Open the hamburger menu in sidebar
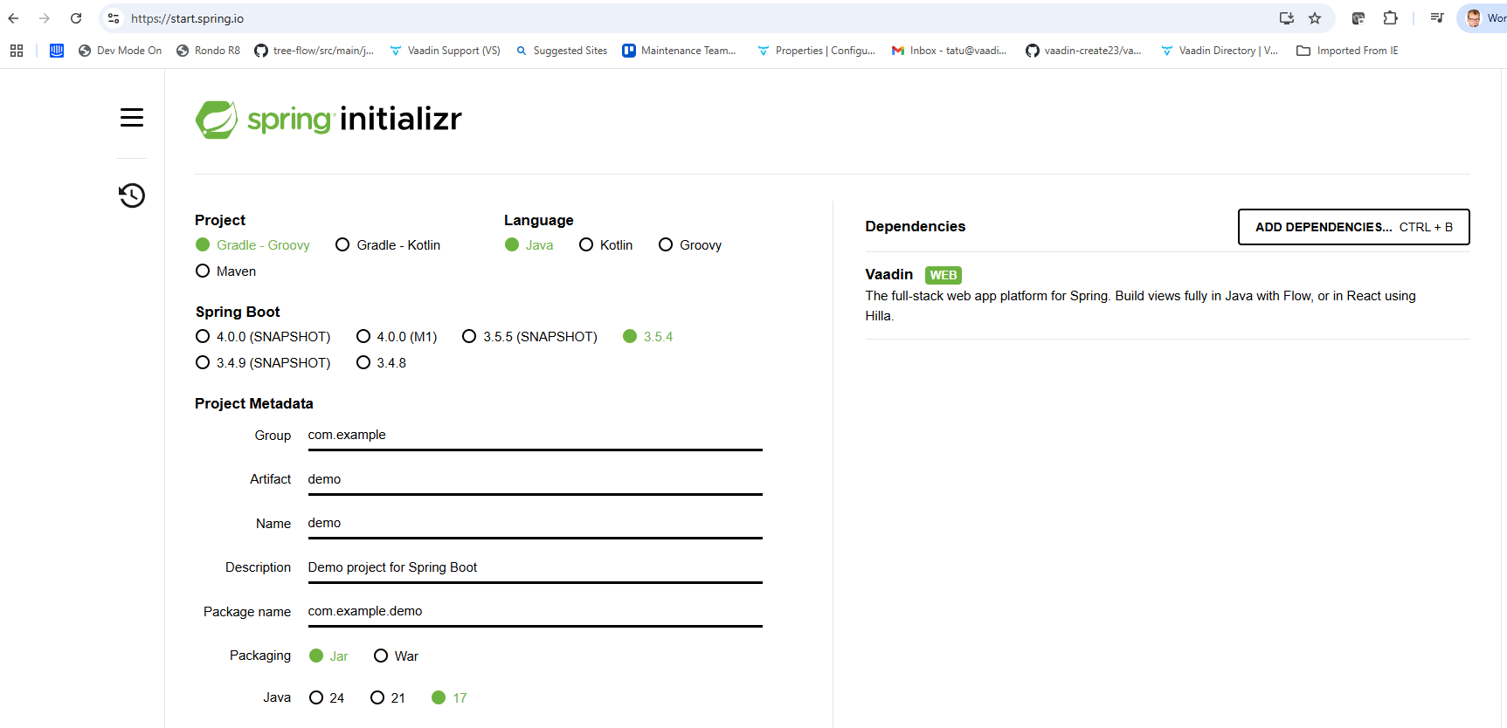 (132, 118)
